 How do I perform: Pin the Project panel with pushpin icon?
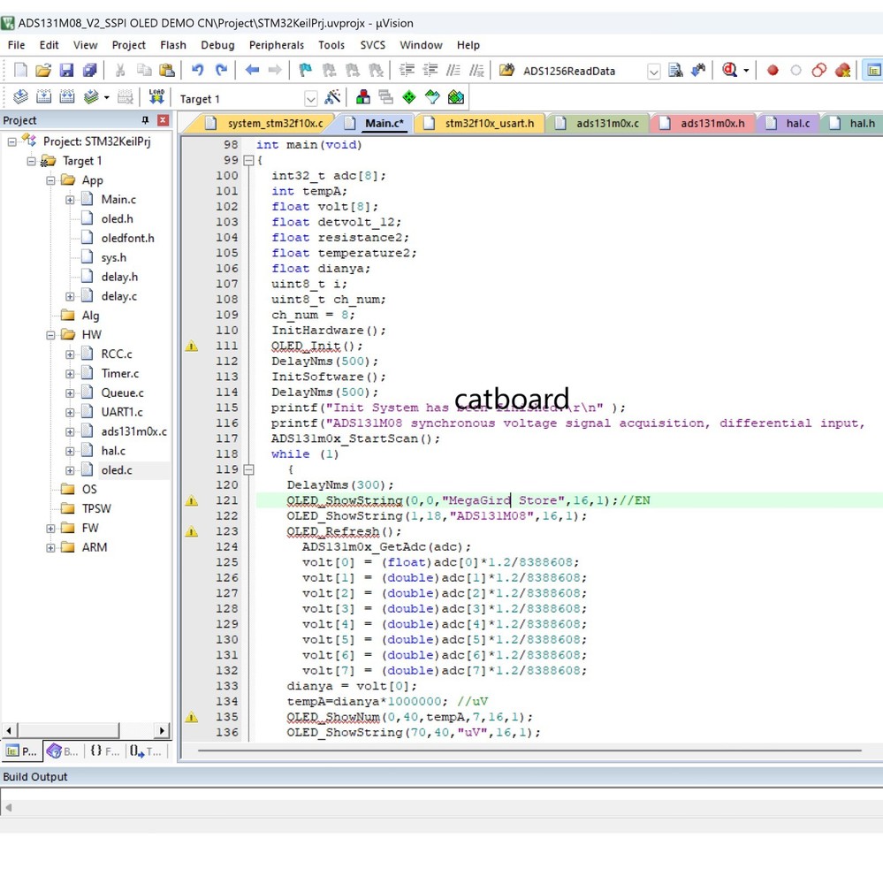[x=145, y=120]
